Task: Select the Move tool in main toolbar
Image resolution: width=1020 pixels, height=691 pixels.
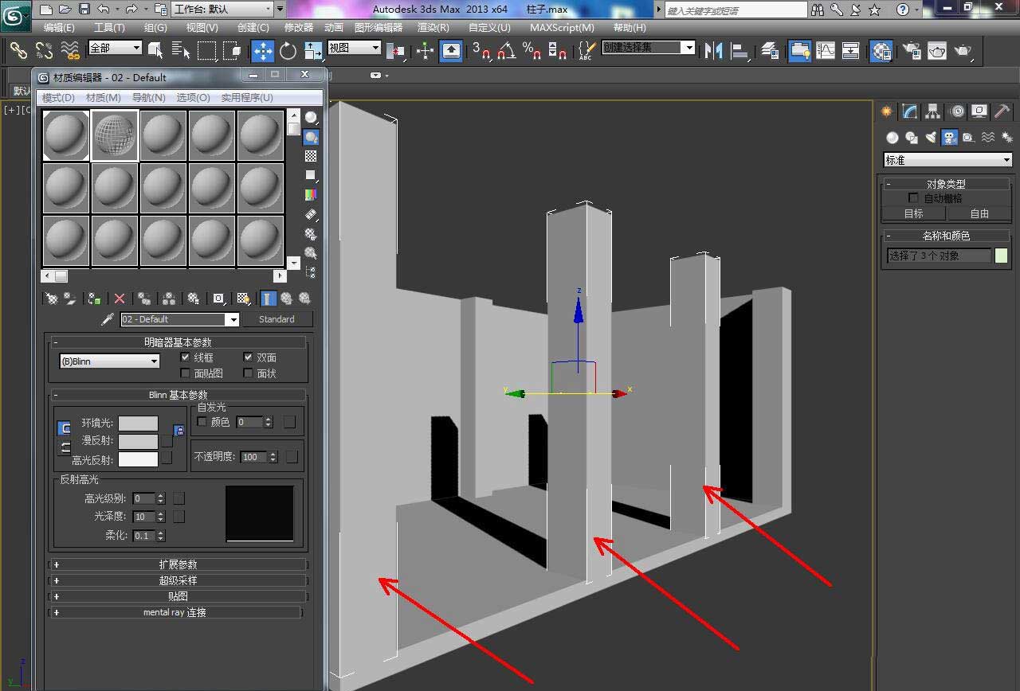Action: point(263,51)
